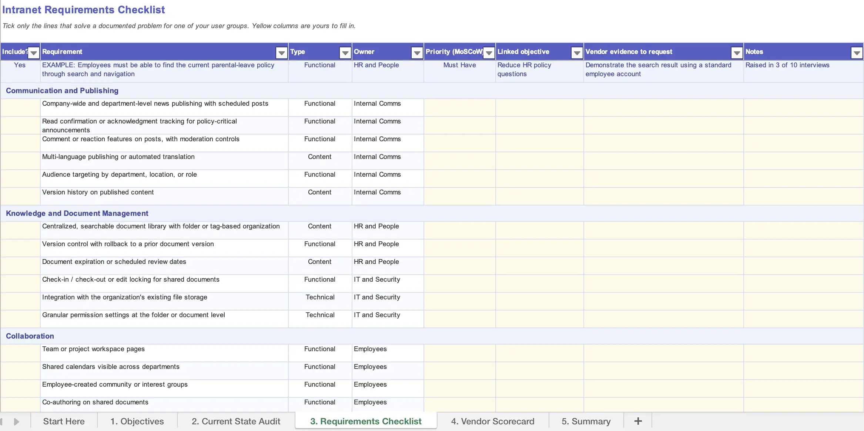The image size is (864, 431).
Task: Select 'Reduce HR policy questions' cell
Action: [x=539, y=71]
